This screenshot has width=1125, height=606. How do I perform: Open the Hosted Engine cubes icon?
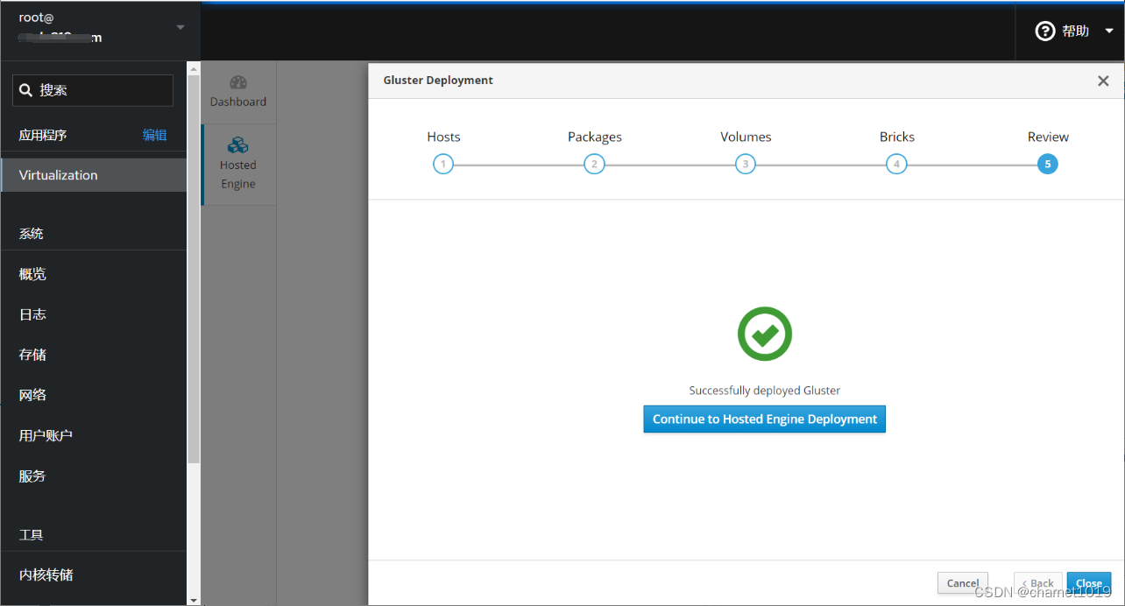click(238, 145)
